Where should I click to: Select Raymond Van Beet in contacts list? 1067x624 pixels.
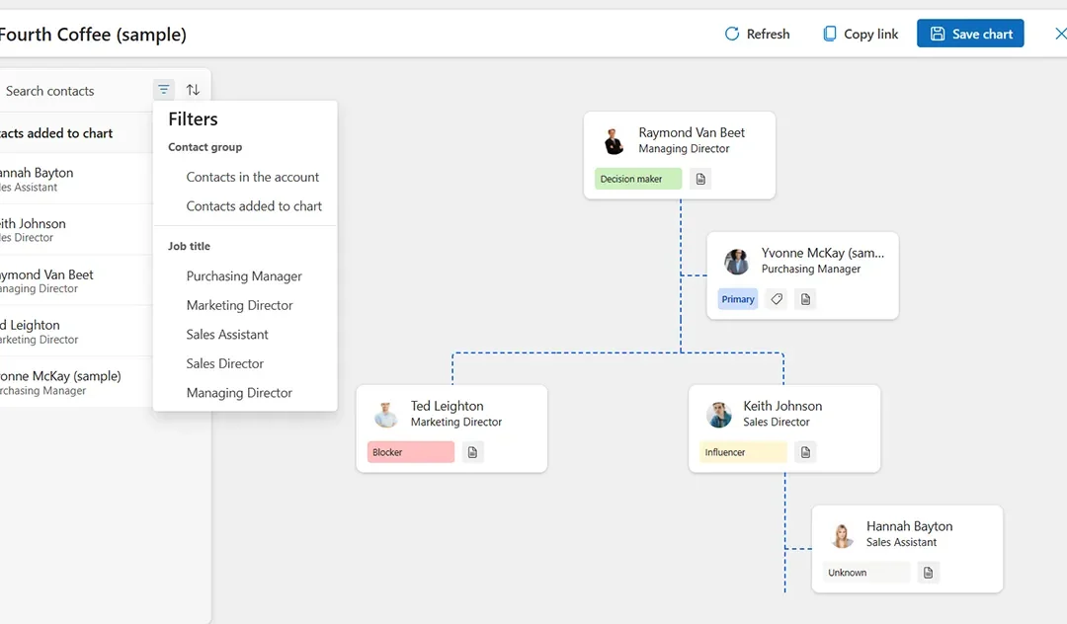coord(76,280)
